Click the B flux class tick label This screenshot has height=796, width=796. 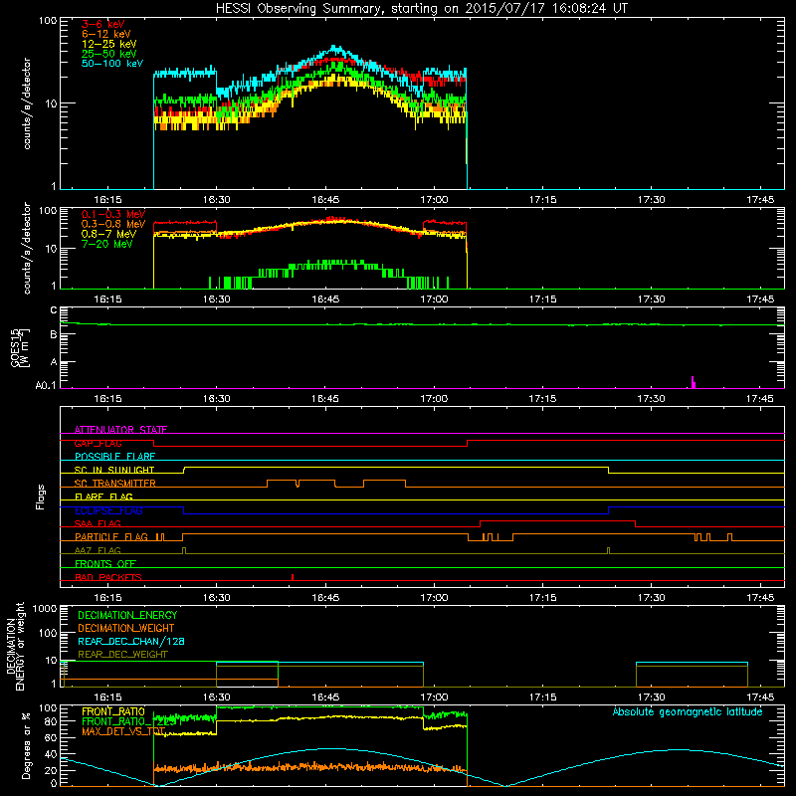pyautogui.click(x=54, y=334)
